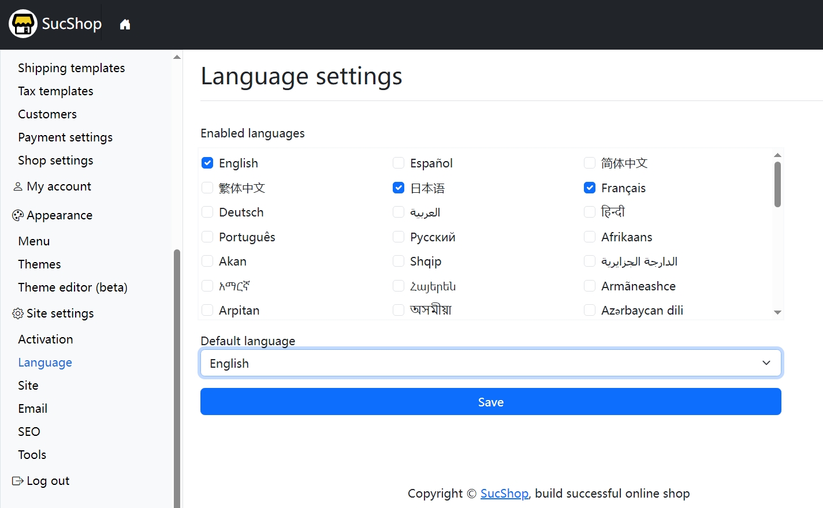This screenshot has height=508, width=823.
Task: Click the SucShop logo icon
Action: (x=23, y=24)
